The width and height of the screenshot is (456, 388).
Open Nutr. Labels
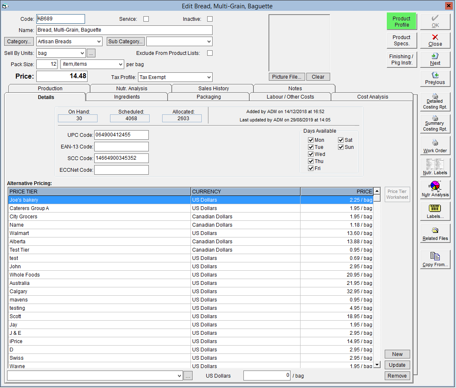tap(435, 168)
